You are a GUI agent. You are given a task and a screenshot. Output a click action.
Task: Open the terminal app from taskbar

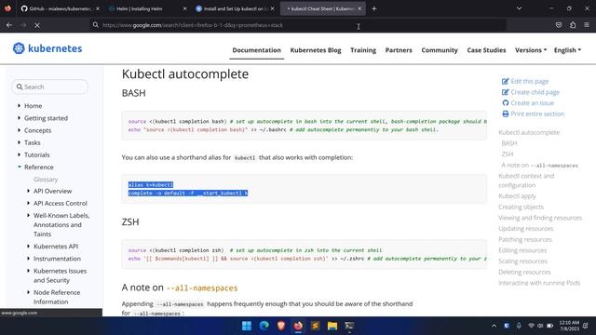point(349,326)
